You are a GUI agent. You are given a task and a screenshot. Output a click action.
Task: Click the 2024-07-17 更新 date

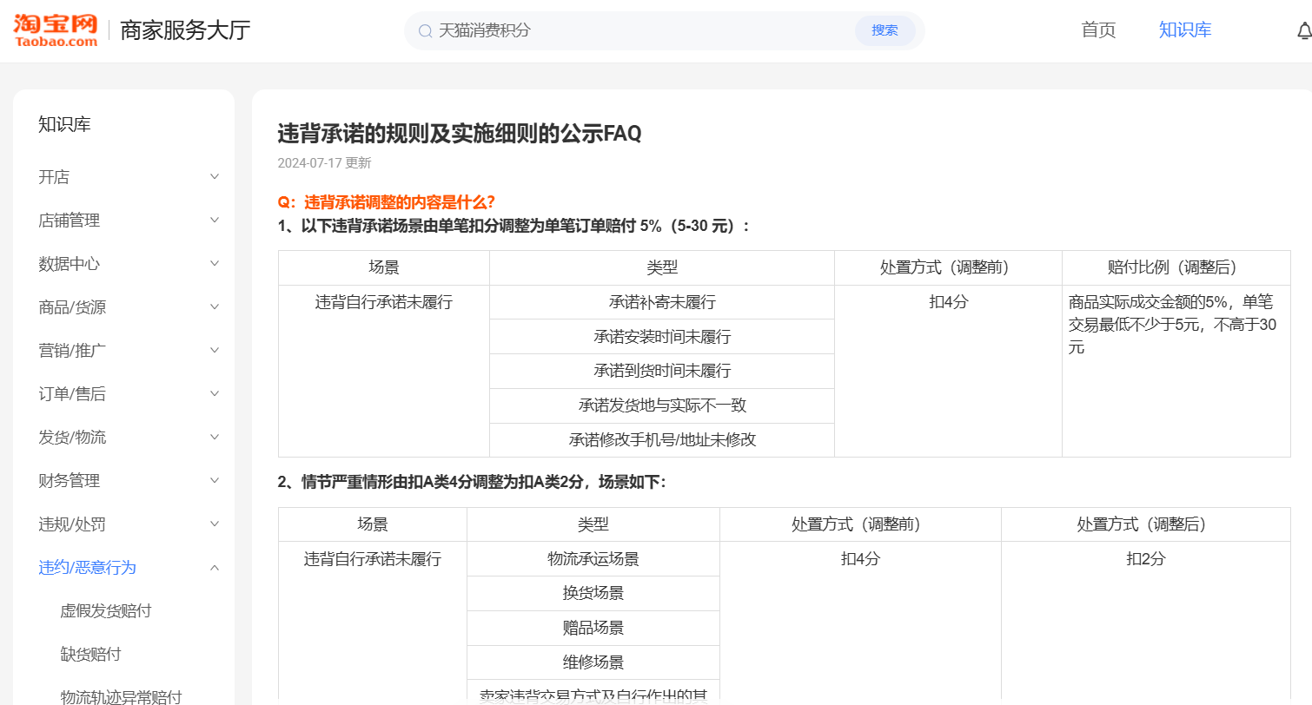pyautogui.click(x=324, y=163)
